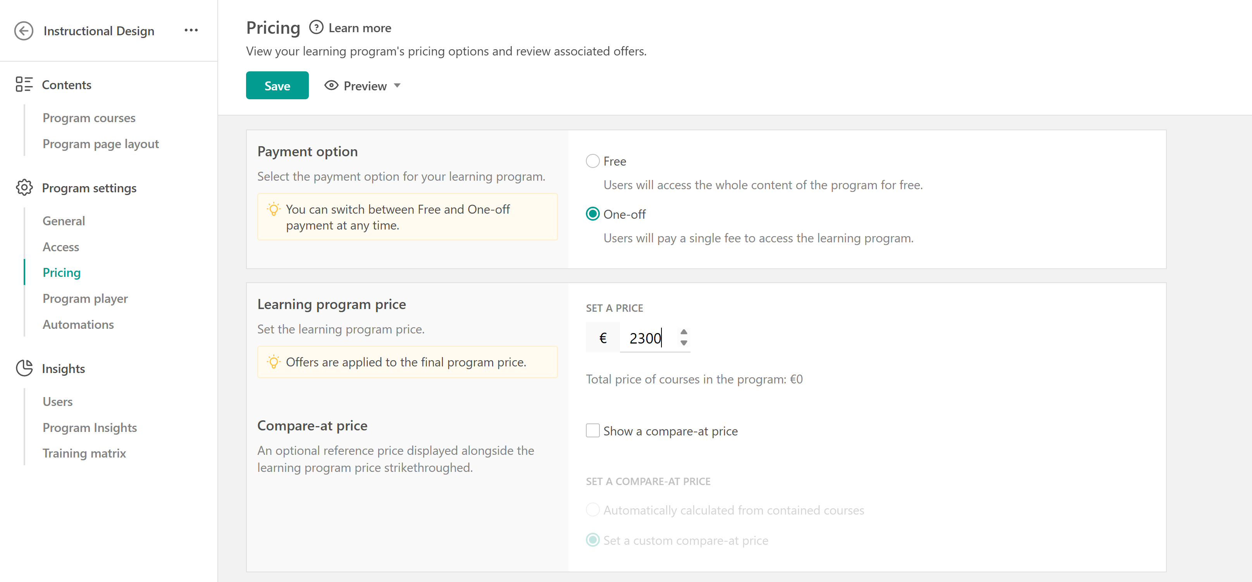The width and height of the screenshot is (1252, 582).
Task: Open the Learn more link
Action: [x=360, y=28]
